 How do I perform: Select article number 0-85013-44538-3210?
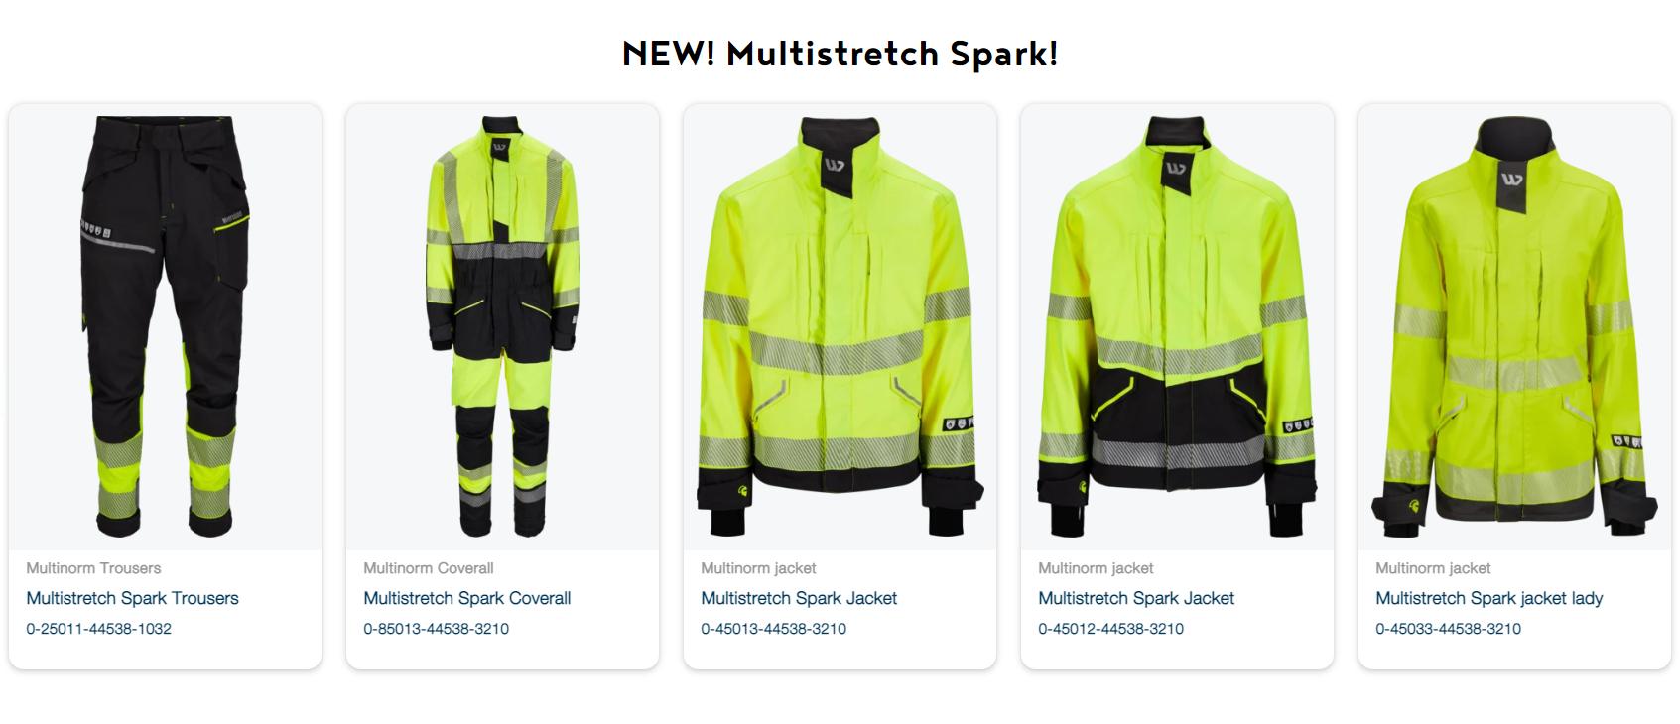[436, 629]
